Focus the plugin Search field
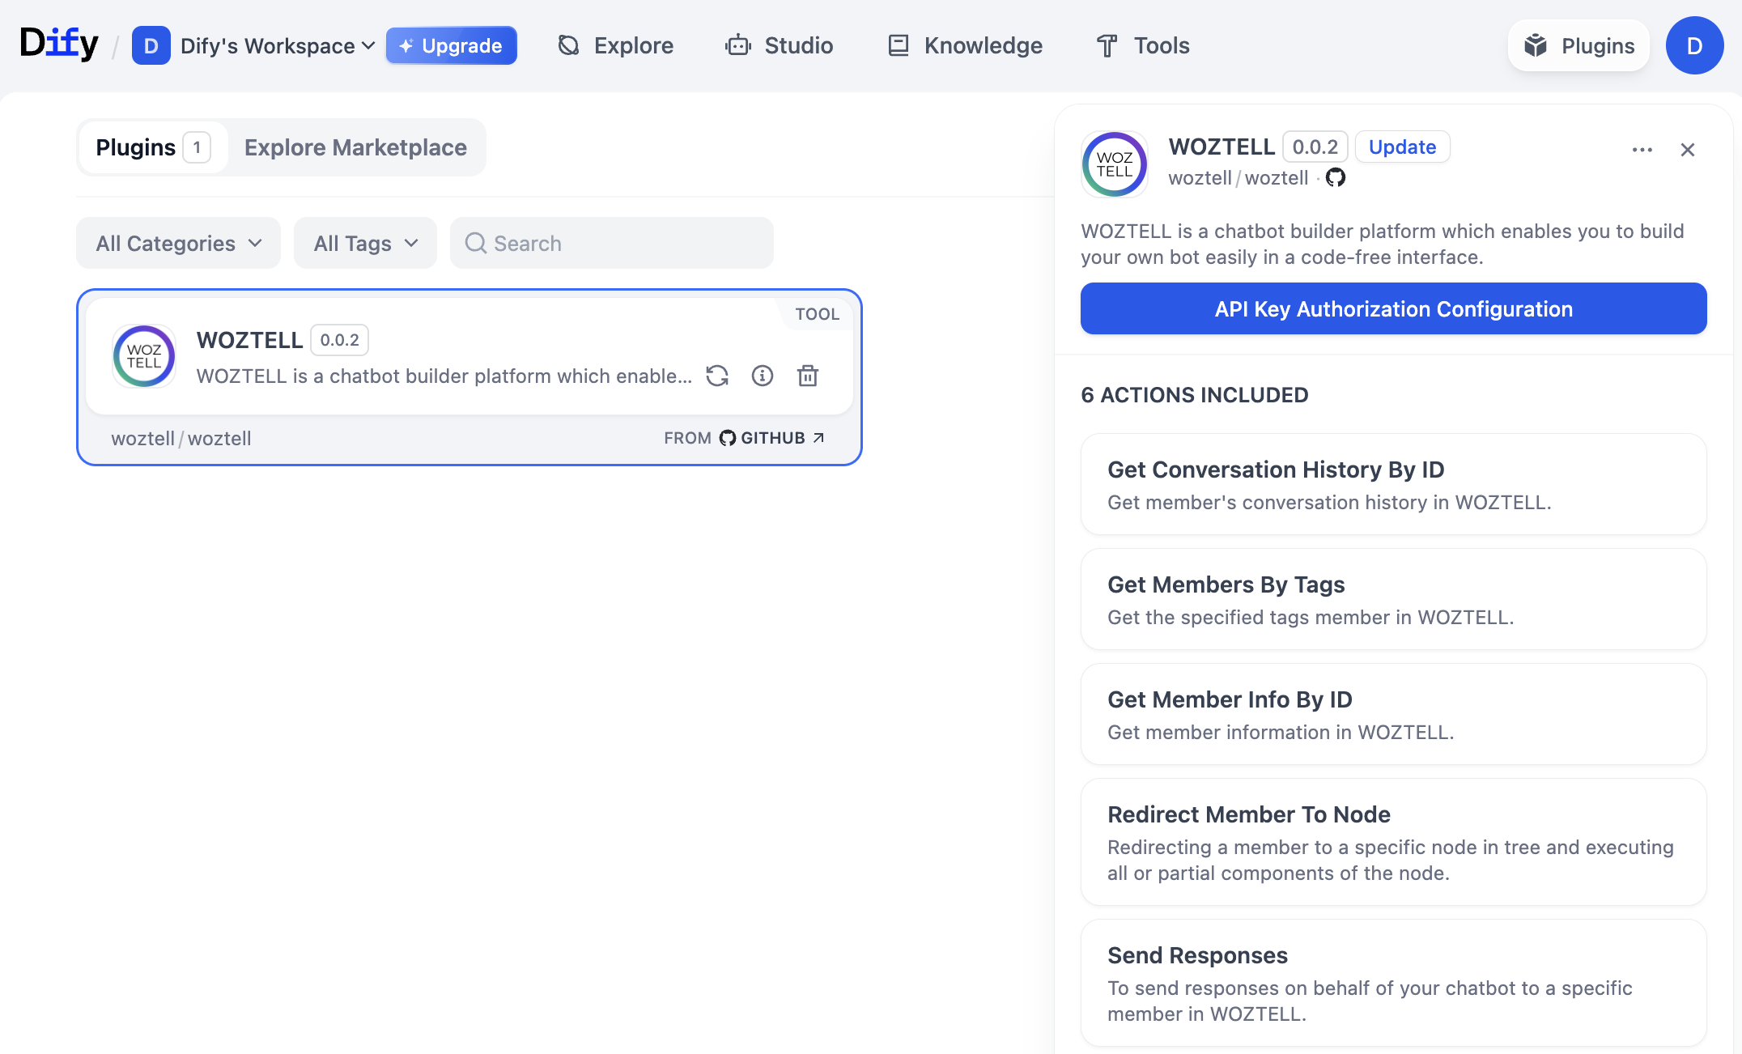Image resolution: width=1742 pixels, height=1054 pixels. (x=611, y=243)
